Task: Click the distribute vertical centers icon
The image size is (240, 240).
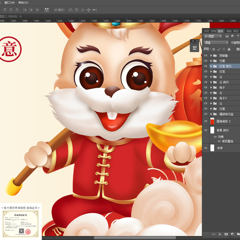Action: pyautogui.click(x=11, y=10)
